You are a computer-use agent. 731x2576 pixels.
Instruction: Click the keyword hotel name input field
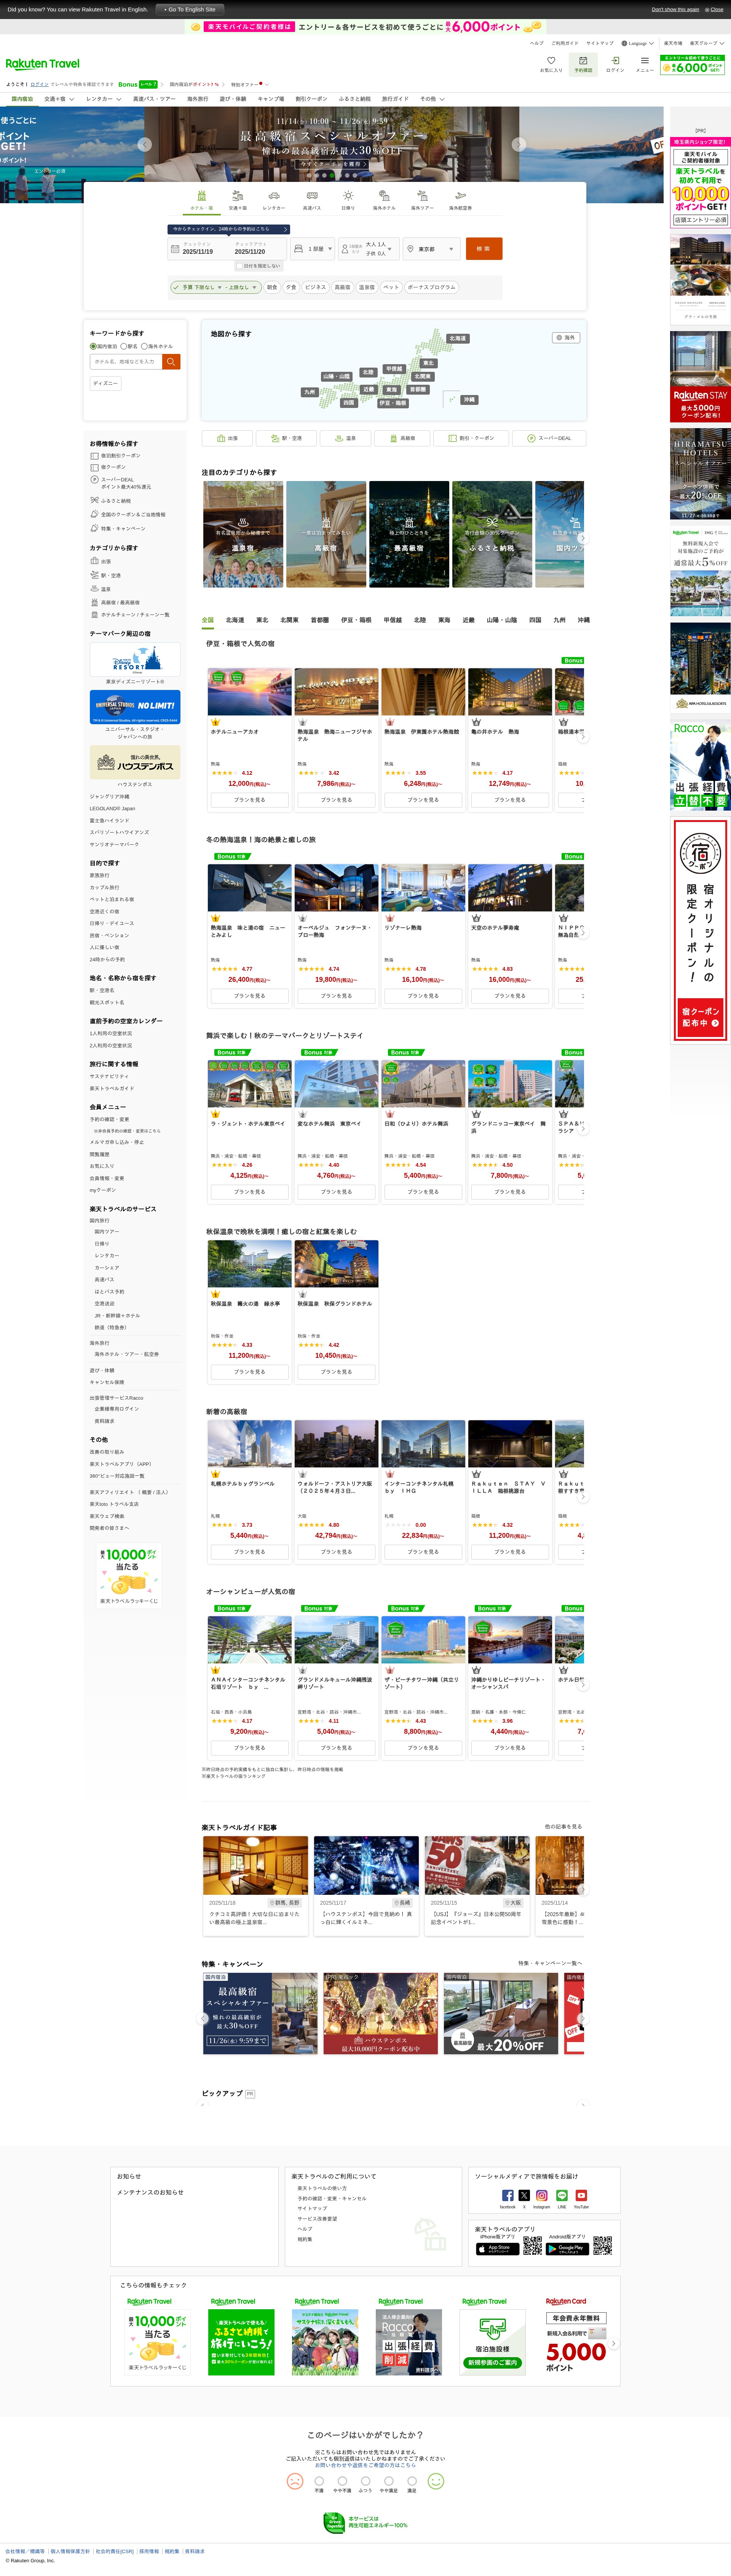click(126, 362)
